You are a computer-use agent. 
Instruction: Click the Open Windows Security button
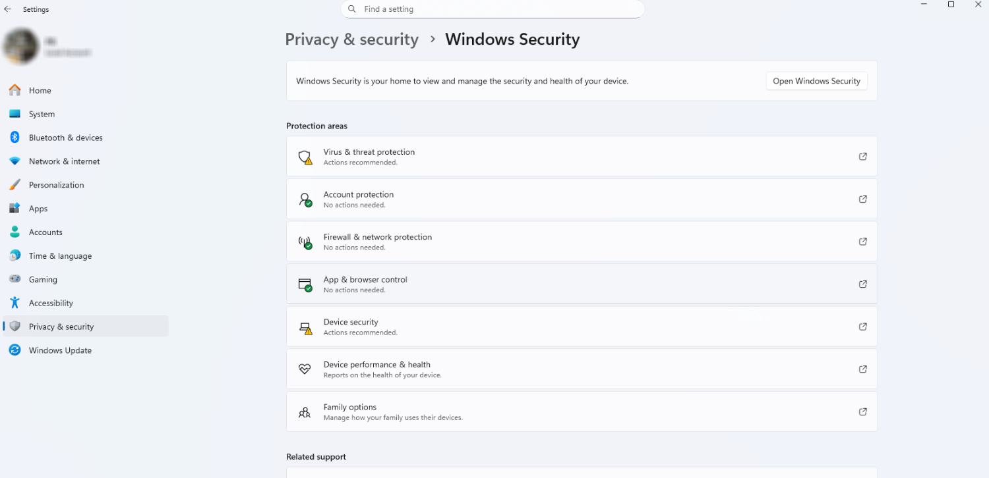click(x=816, y=81)
